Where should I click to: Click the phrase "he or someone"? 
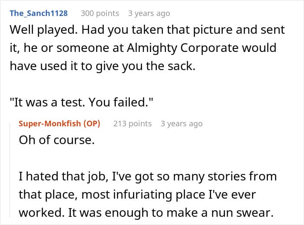(66, 48)
